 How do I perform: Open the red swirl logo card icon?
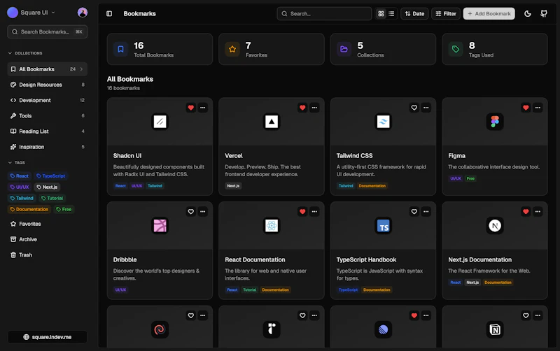pos(160,329)
